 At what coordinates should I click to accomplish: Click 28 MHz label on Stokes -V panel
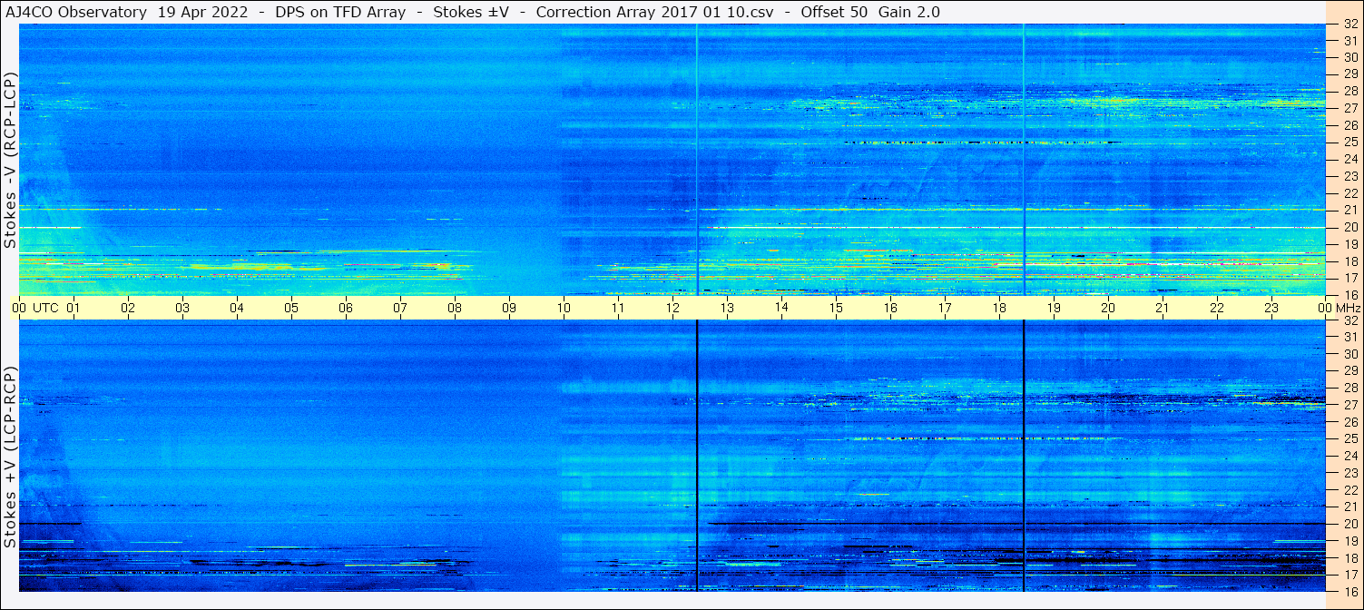pyautogui.click(x=1350, y=91)
